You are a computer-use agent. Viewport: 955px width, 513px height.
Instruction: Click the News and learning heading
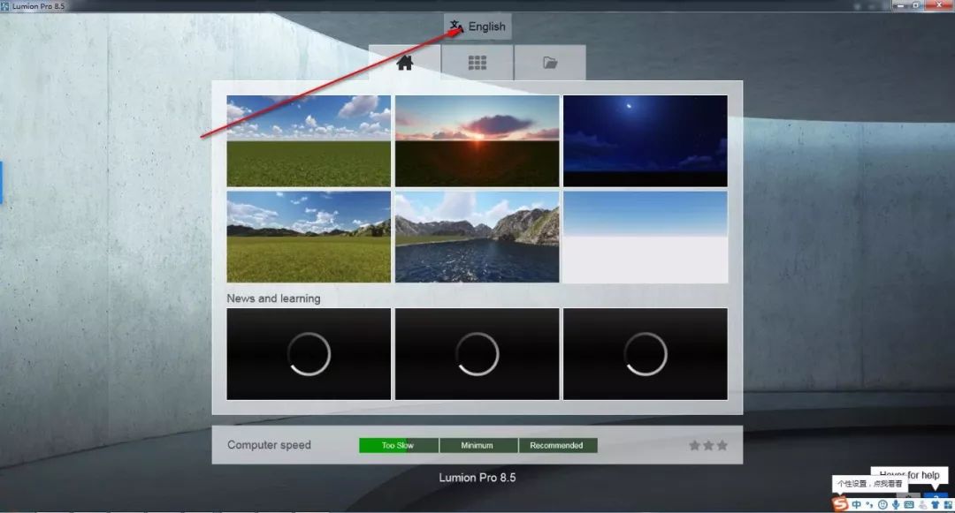(273, 298)
